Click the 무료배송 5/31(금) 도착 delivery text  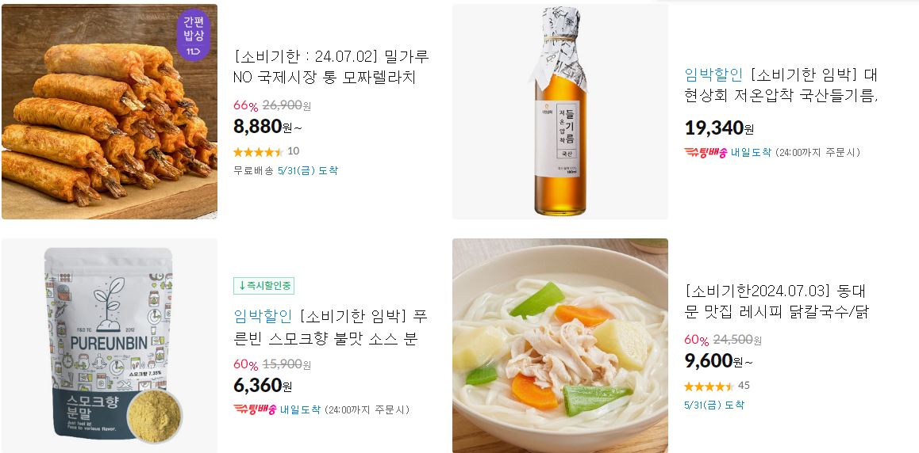[x=286, y=171]
